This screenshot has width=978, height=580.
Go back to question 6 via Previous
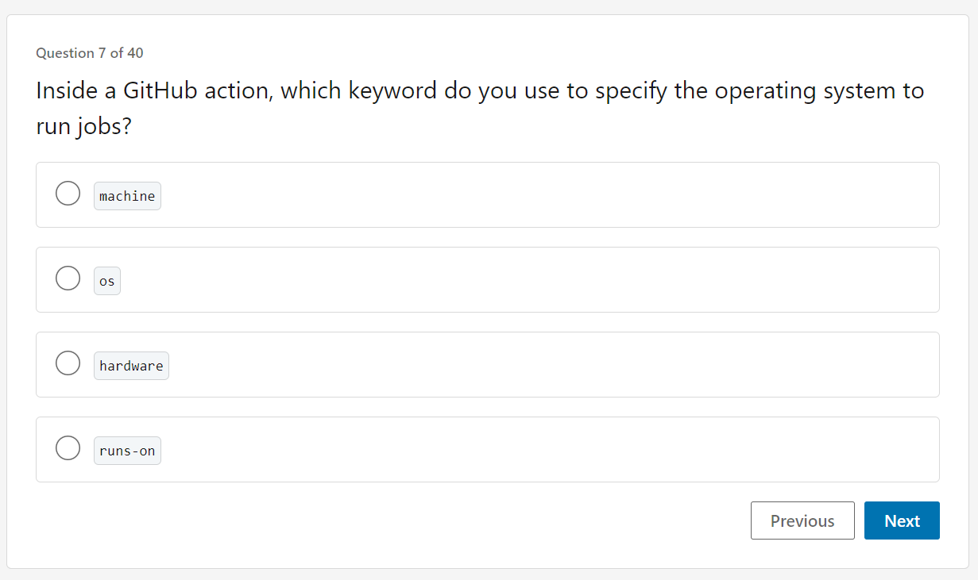tap(802, 520)
